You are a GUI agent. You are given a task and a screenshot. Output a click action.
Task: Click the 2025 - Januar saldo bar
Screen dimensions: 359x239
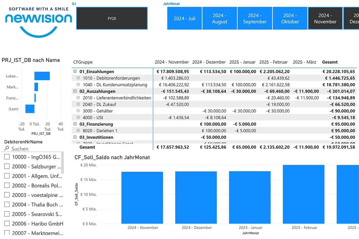tap(250, 197)
